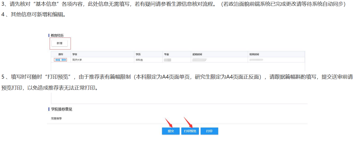The image size is (353, 141).
Task: Click the 结束时间 column header
Action: (x=254, y=54)
